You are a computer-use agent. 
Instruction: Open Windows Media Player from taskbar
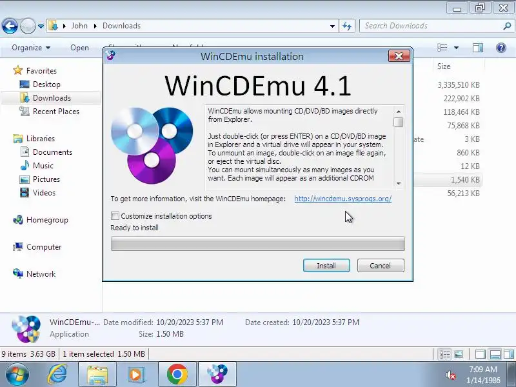(136, 375)
